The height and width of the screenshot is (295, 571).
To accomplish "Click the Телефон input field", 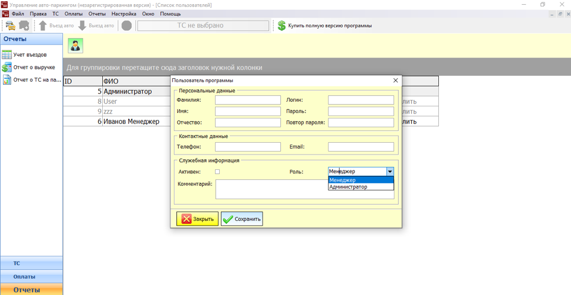I will tap(248, 147).
